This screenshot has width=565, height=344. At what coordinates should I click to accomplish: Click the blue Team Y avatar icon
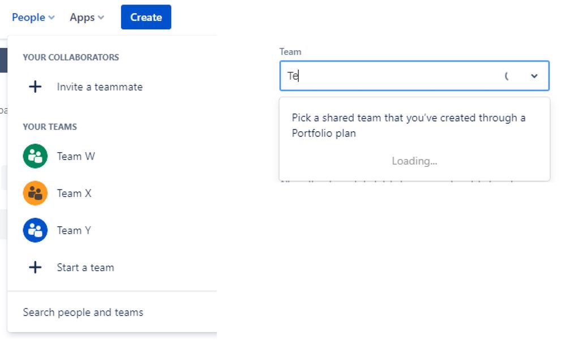(35, 230)
